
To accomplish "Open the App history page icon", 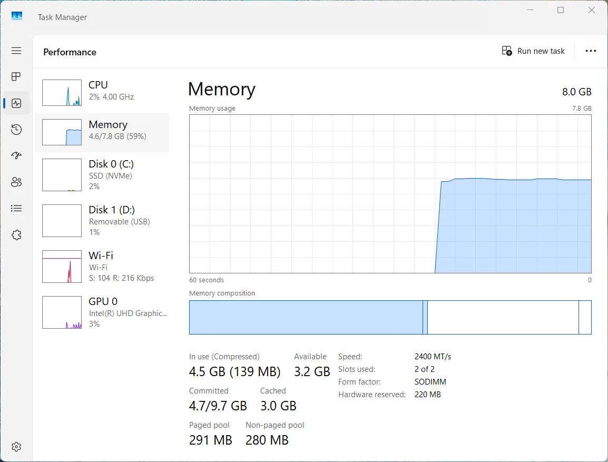I will [x=16, y=130].
